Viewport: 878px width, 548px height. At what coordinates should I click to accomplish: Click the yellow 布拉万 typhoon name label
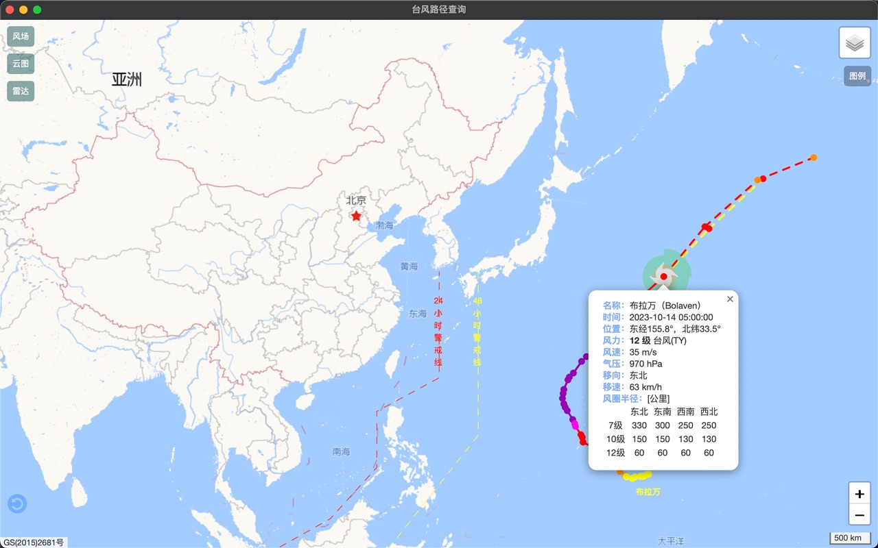coord(648,492)
